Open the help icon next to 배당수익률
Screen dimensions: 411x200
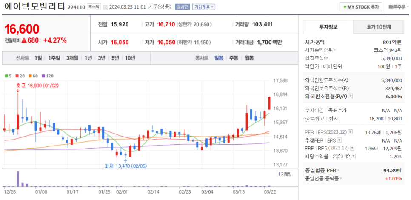(354, 156)
